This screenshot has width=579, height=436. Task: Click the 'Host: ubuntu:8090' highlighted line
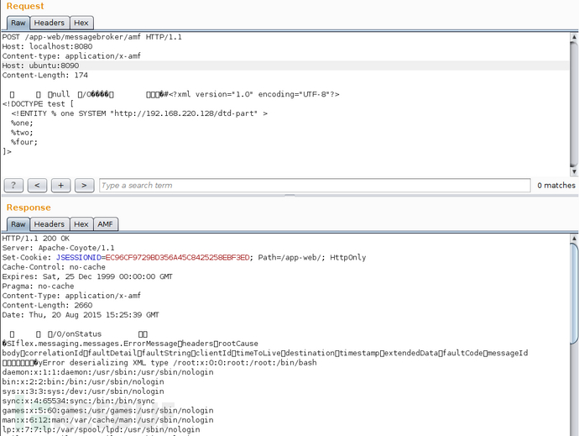(x=40, y=66)
